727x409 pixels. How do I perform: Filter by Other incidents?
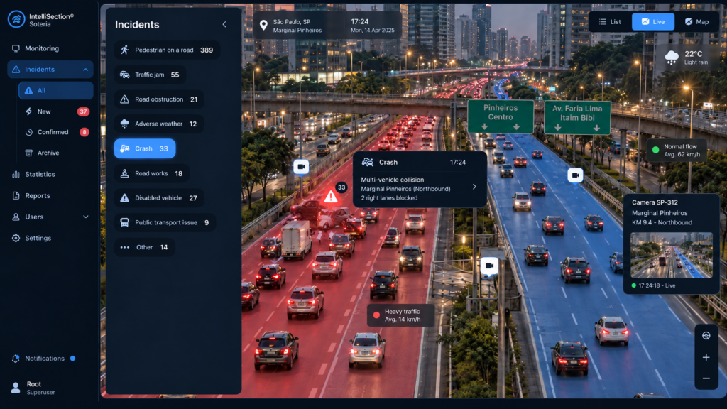pos(145,247)
